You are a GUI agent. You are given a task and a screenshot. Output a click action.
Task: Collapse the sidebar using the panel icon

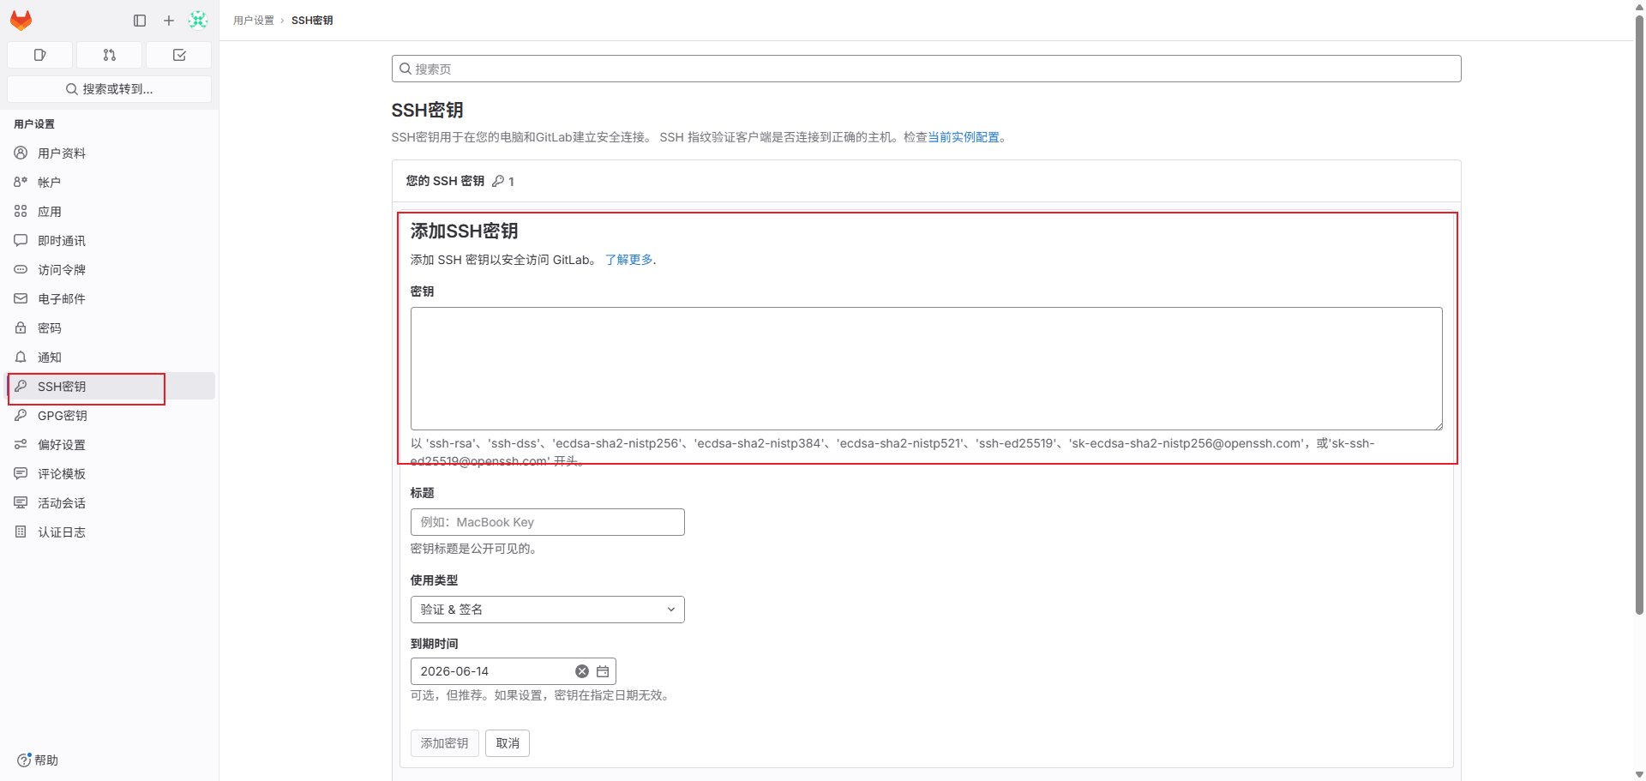tap(139, 21)
